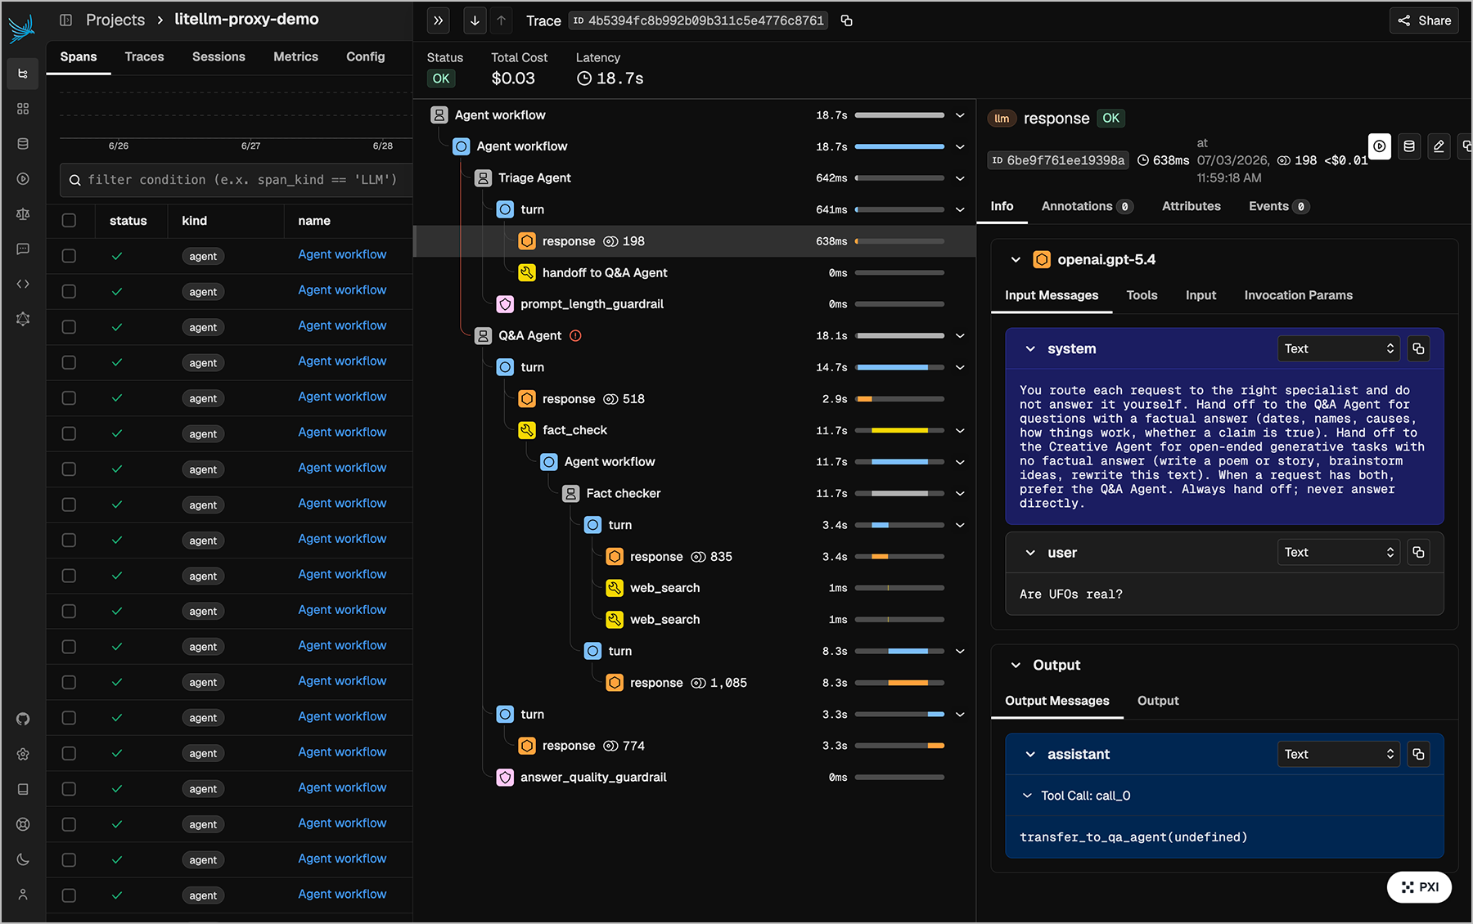1473x924 pixels.
Task: Toggle the sidebar panel icon beside Projects
Action: [66, 20]
